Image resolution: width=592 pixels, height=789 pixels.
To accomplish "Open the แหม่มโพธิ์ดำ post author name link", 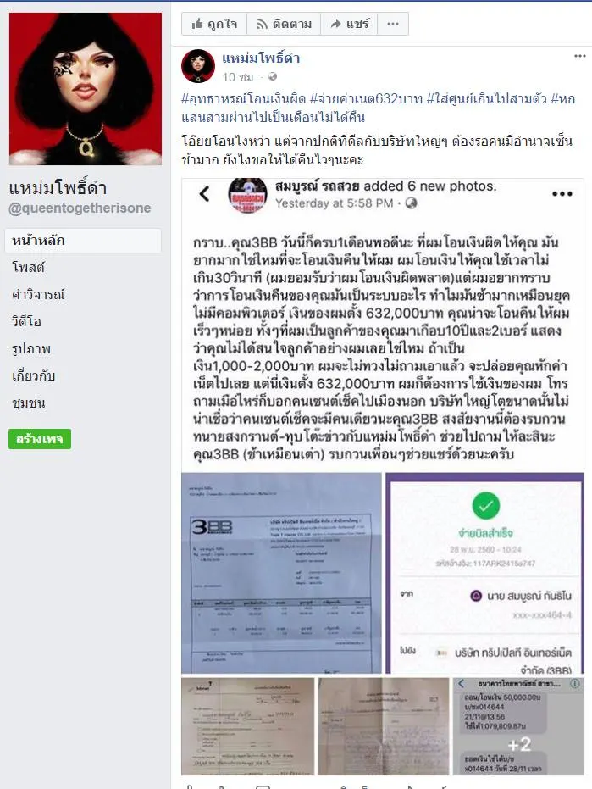I will (261, 58).
